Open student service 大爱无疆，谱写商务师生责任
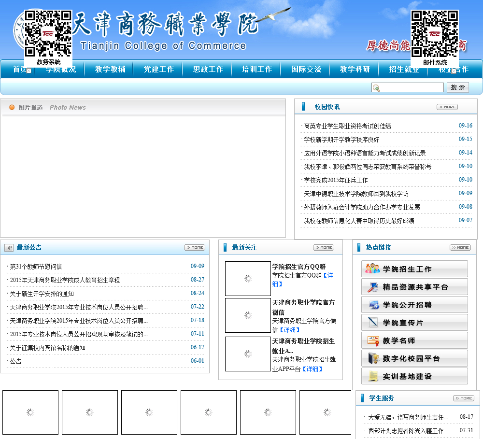This screenshot has height=439, width=483. coord(408,417)
